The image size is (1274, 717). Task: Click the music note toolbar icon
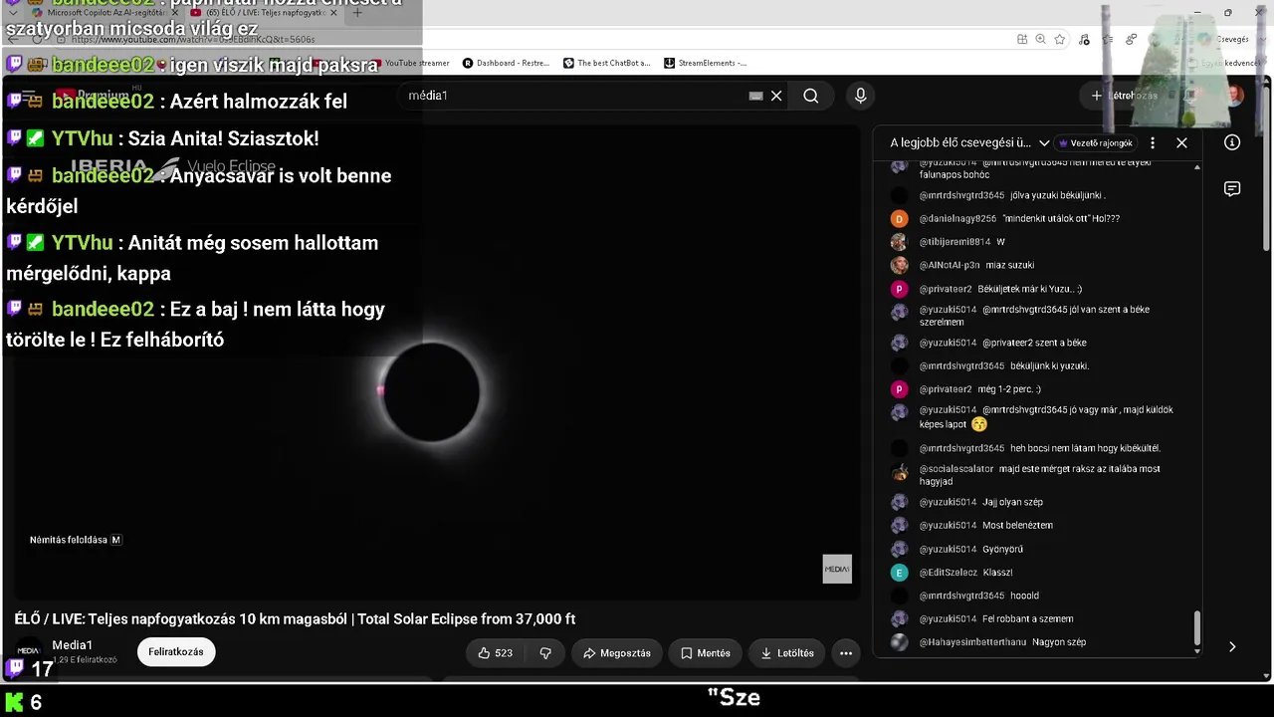point(1084,39)
